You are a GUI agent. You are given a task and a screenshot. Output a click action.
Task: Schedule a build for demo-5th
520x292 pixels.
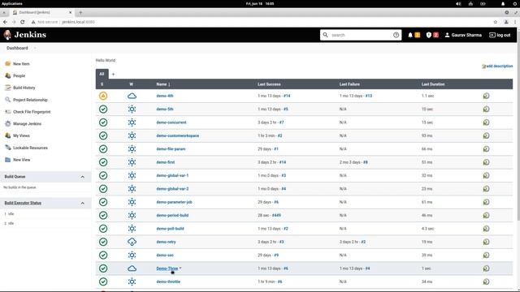click(x=486, y=109)
